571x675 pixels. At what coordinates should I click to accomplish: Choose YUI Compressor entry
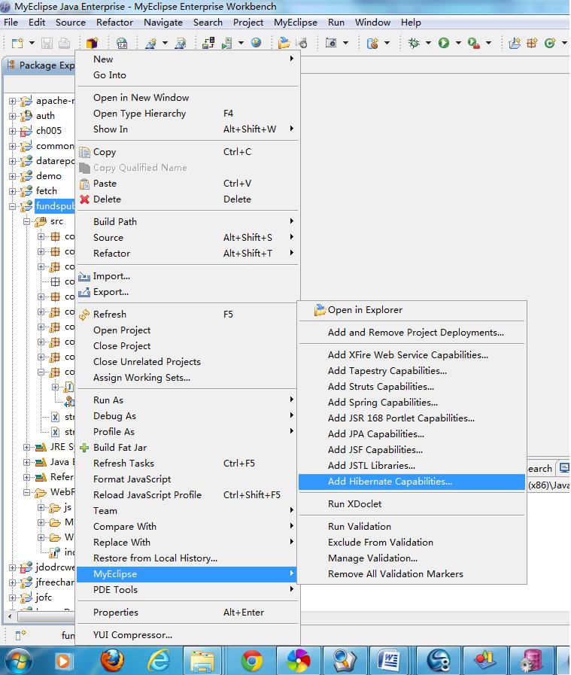(x=187, y=635)
